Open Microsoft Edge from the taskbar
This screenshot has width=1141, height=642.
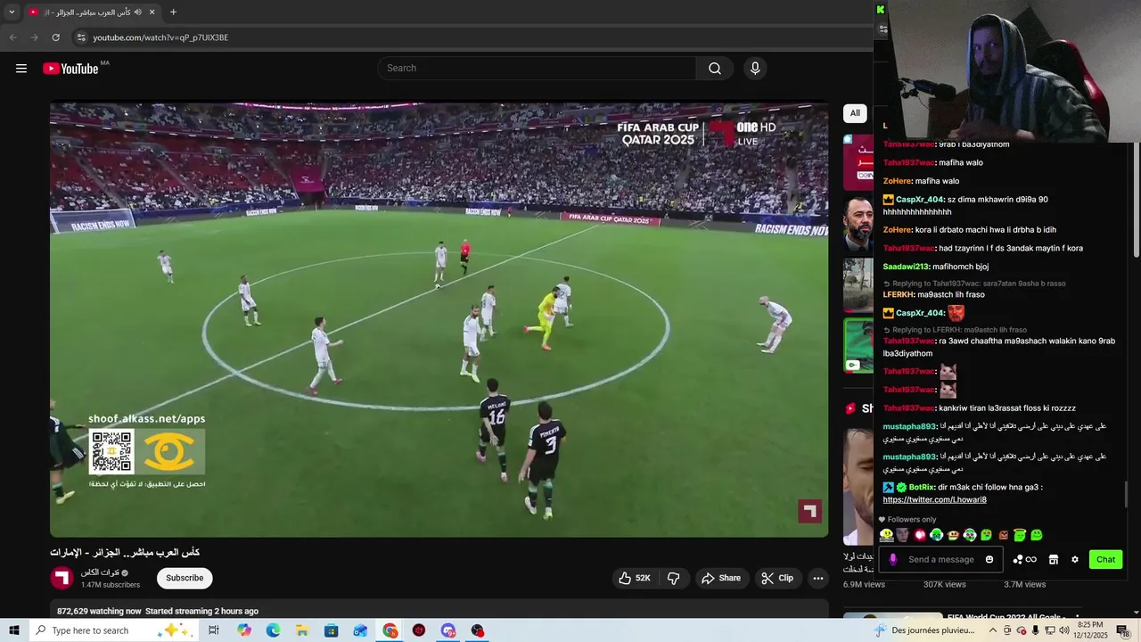pyautogui.click(x=274, y=630)
